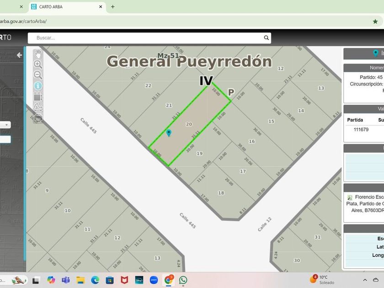
Task: Select parcel 30 on the map
Action: tap(297, 260)
